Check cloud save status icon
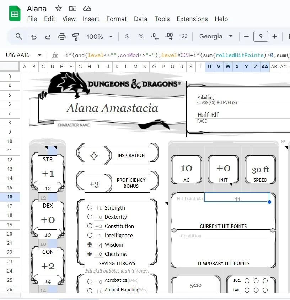The image size is (290, 300). (x=87, y=9)
